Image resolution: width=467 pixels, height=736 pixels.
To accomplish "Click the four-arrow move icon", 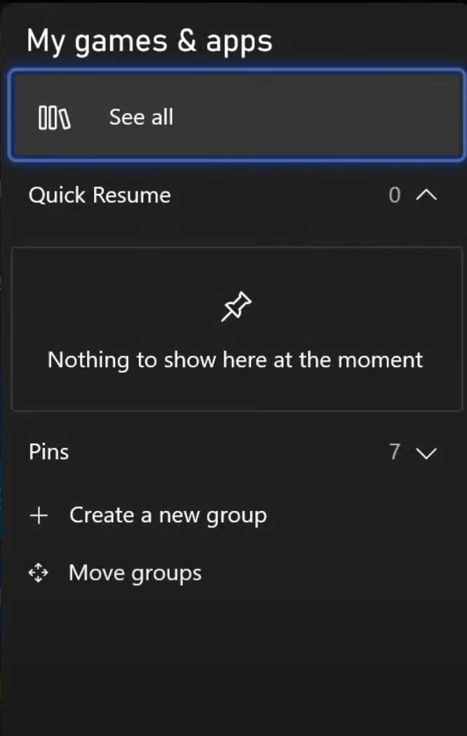I will pos(39,573).
